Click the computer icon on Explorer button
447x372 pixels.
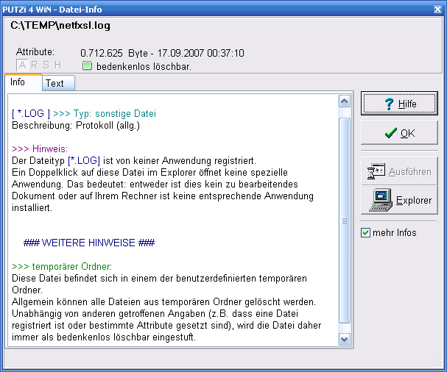click(381, 200)
